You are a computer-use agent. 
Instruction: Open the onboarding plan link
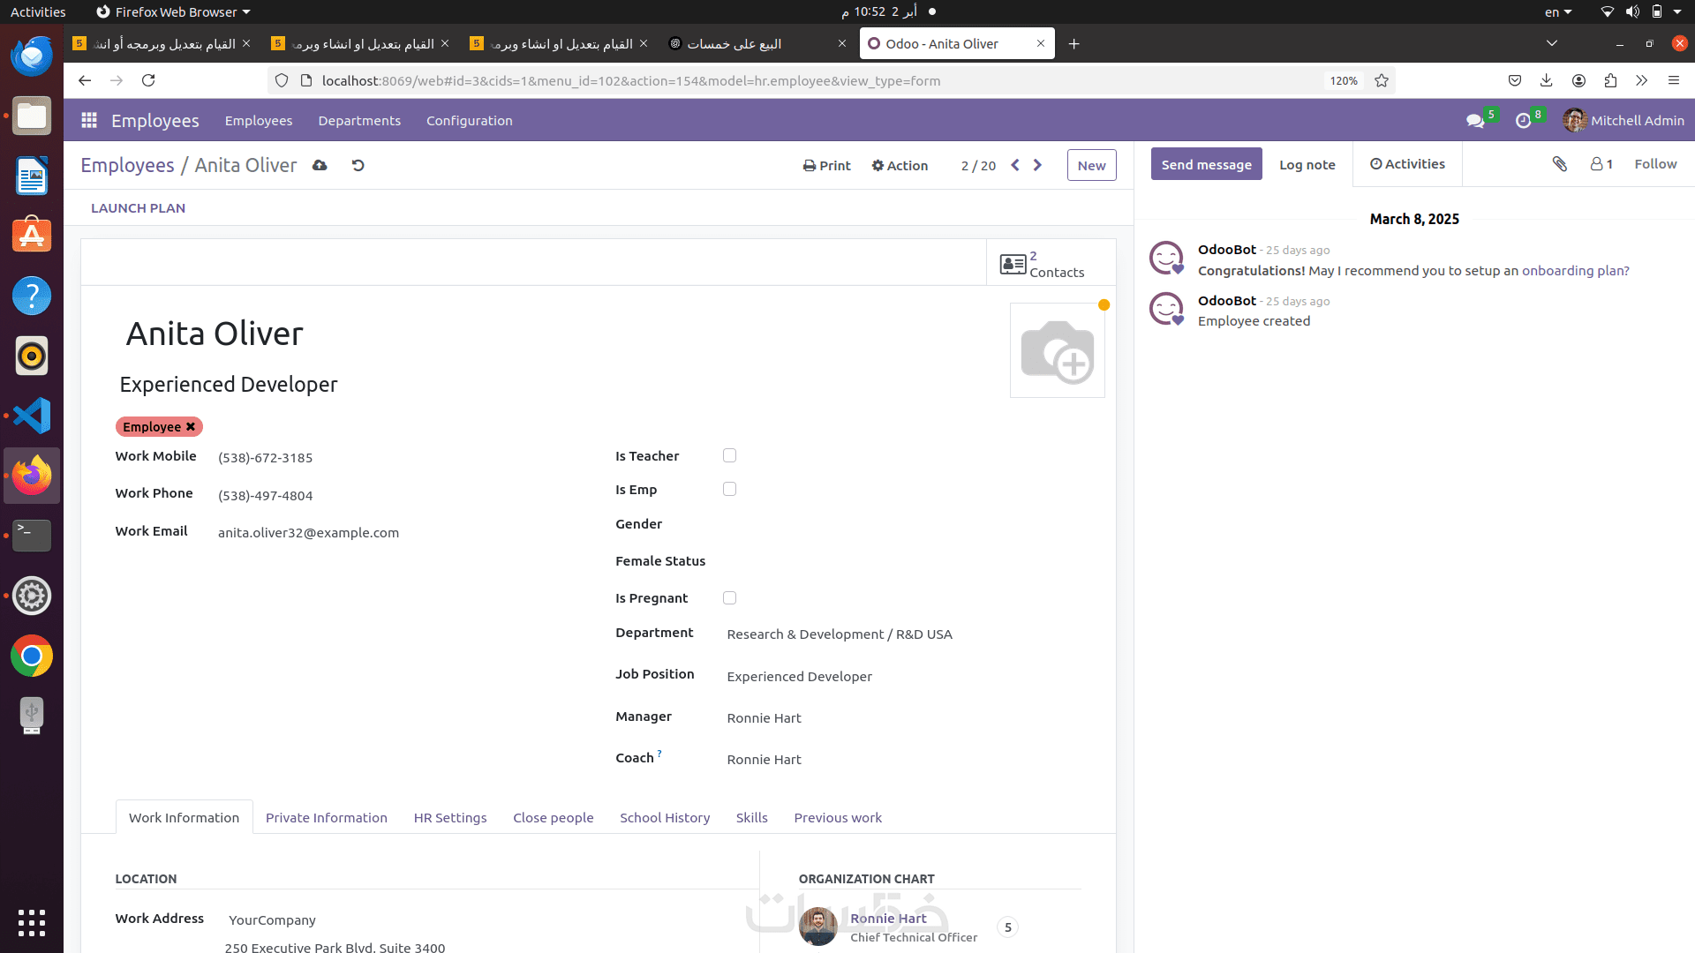click(x=1575, y=271)
